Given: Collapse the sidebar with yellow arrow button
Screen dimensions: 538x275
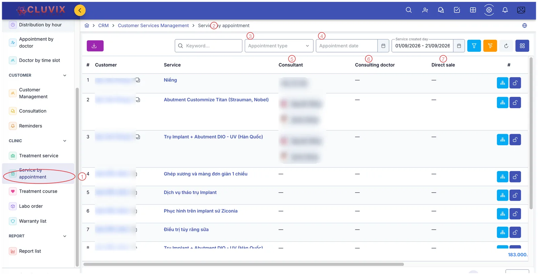Looking at the screenshot, I should click(80, 10).
